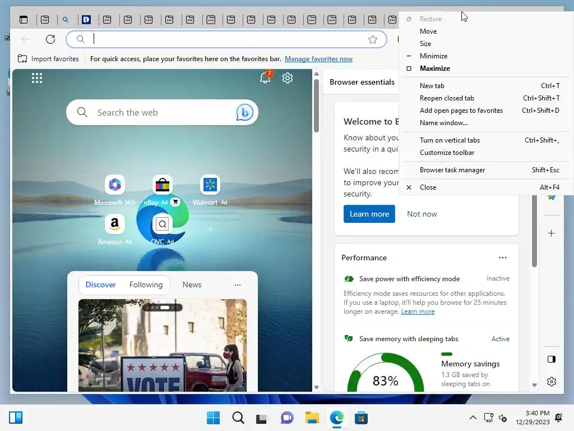This screenshot has width=574, height=431.
Task: Click the Search the web box
Action: [x=162, y=112]
